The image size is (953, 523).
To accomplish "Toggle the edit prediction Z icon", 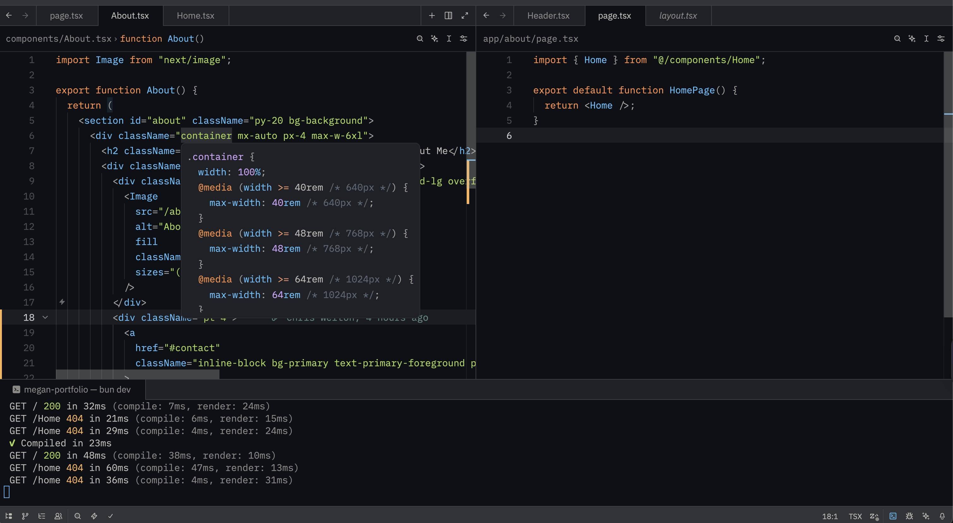I will [x=874, y=516].
